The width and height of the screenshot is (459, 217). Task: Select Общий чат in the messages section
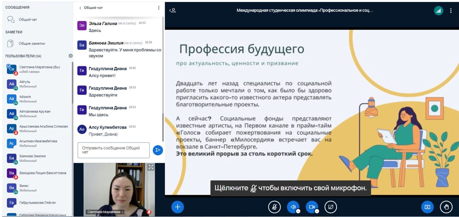point(28,19)
